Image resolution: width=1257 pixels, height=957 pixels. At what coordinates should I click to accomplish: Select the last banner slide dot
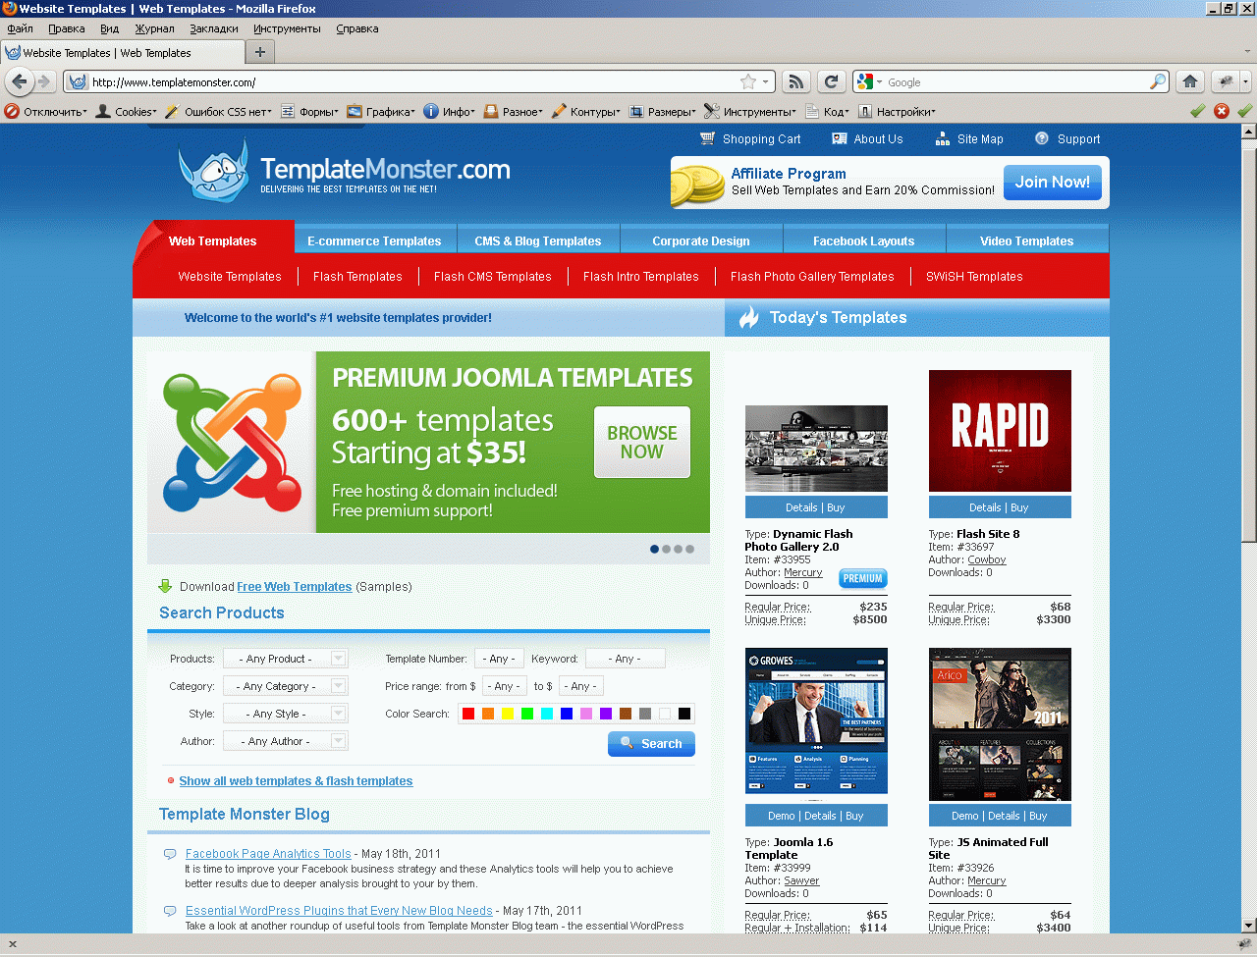(689, 549)
